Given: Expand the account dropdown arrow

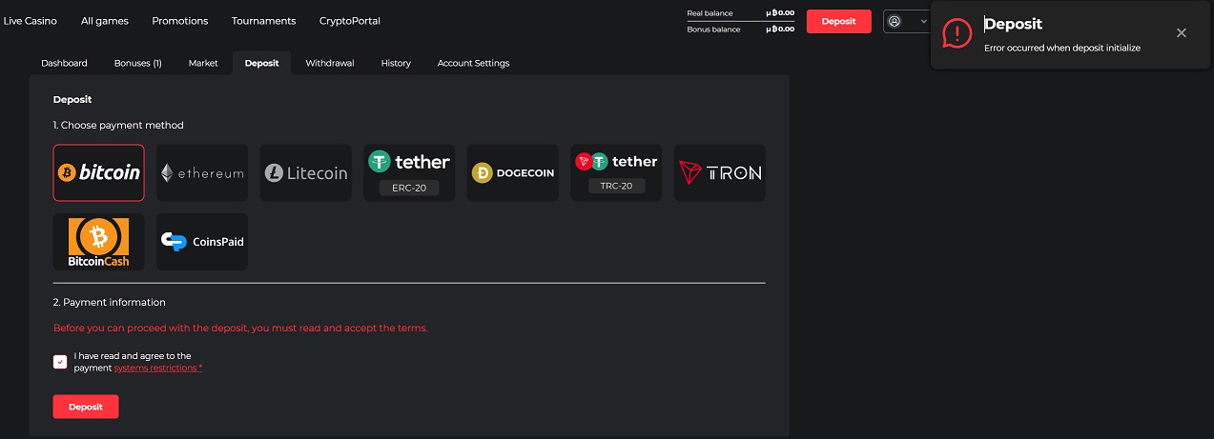Looking at the screenshot, I should [x=923, y=21].
